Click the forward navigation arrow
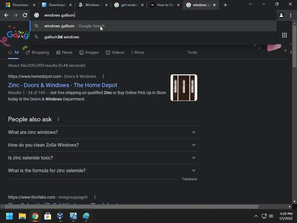 pyautogui.click(x=16, y=15)
